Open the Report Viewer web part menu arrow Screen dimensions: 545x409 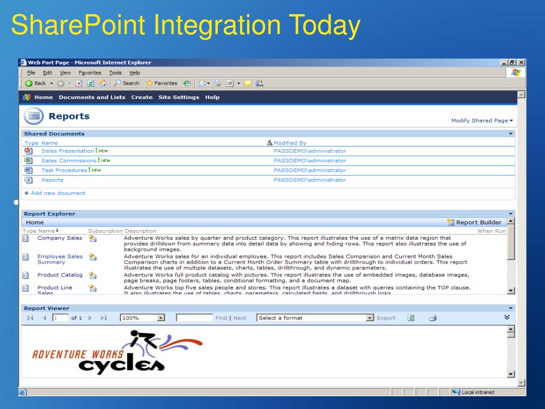pos(510,308)
